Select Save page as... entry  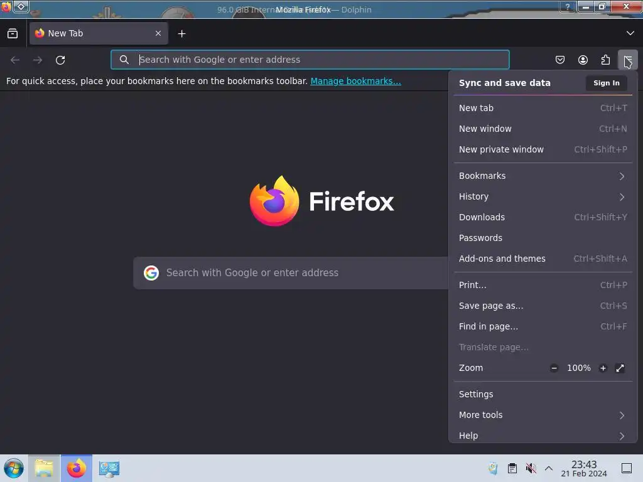(543, 306)
